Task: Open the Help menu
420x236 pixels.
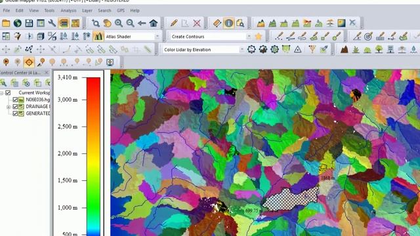Action: point(135,10)
